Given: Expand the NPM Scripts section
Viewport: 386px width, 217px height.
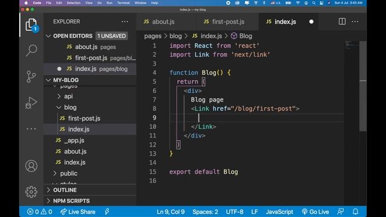Looking at the screenshot, I should (48, 201).
